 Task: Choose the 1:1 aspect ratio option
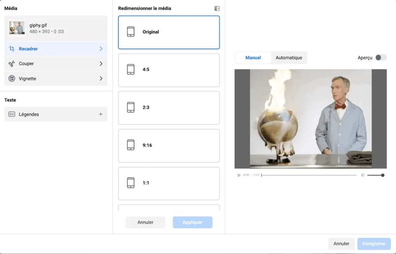(169, 184)
